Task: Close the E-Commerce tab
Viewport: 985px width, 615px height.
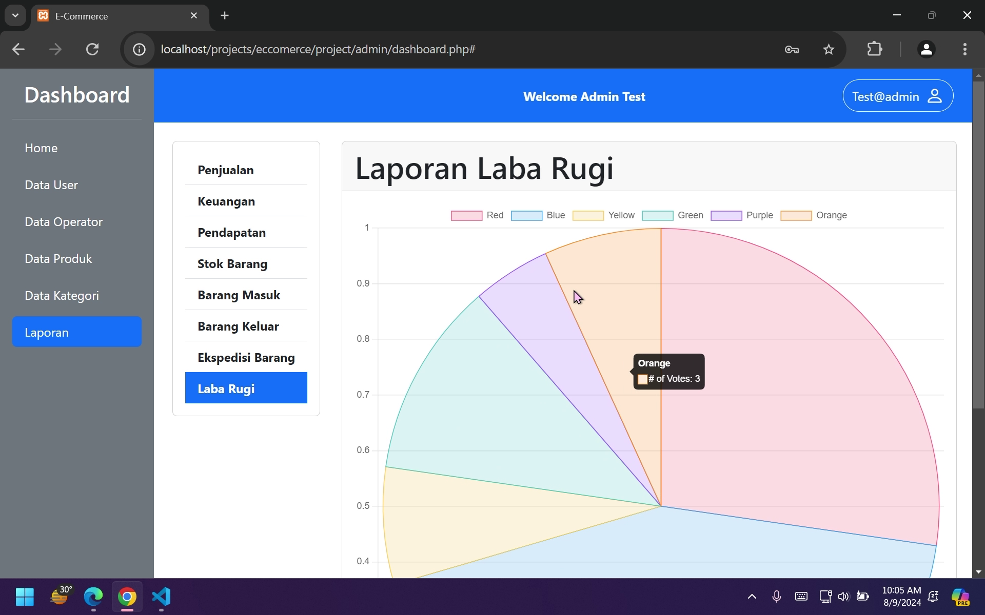Action: pyautogui.click(x=194, y=15)
